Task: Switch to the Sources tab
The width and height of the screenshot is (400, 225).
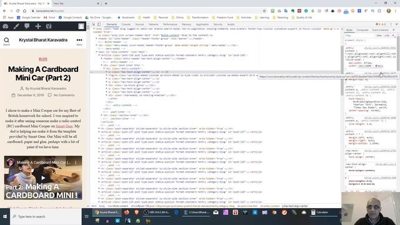Action: [x=139, y=24]
